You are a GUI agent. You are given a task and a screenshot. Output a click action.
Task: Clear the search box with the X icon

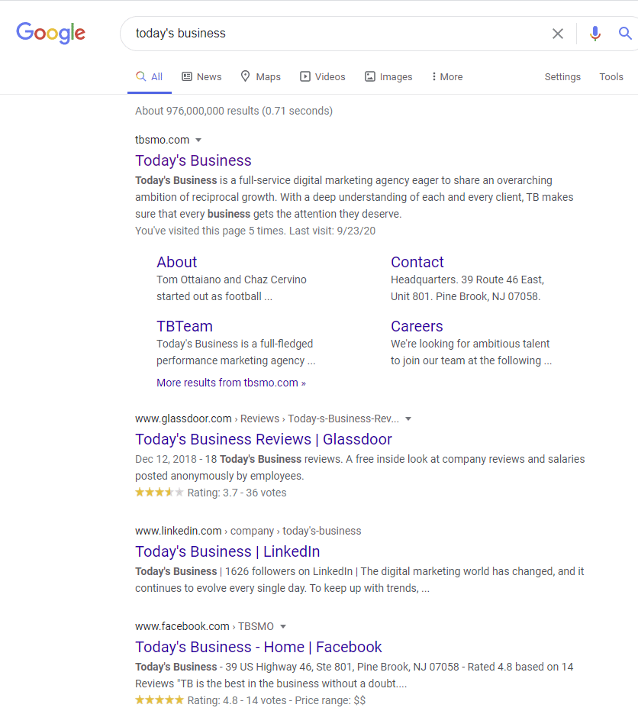[558, 34]
